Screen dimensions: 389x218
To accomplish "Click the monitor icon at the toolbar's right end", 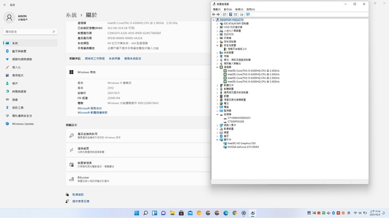I will (248, 15).
